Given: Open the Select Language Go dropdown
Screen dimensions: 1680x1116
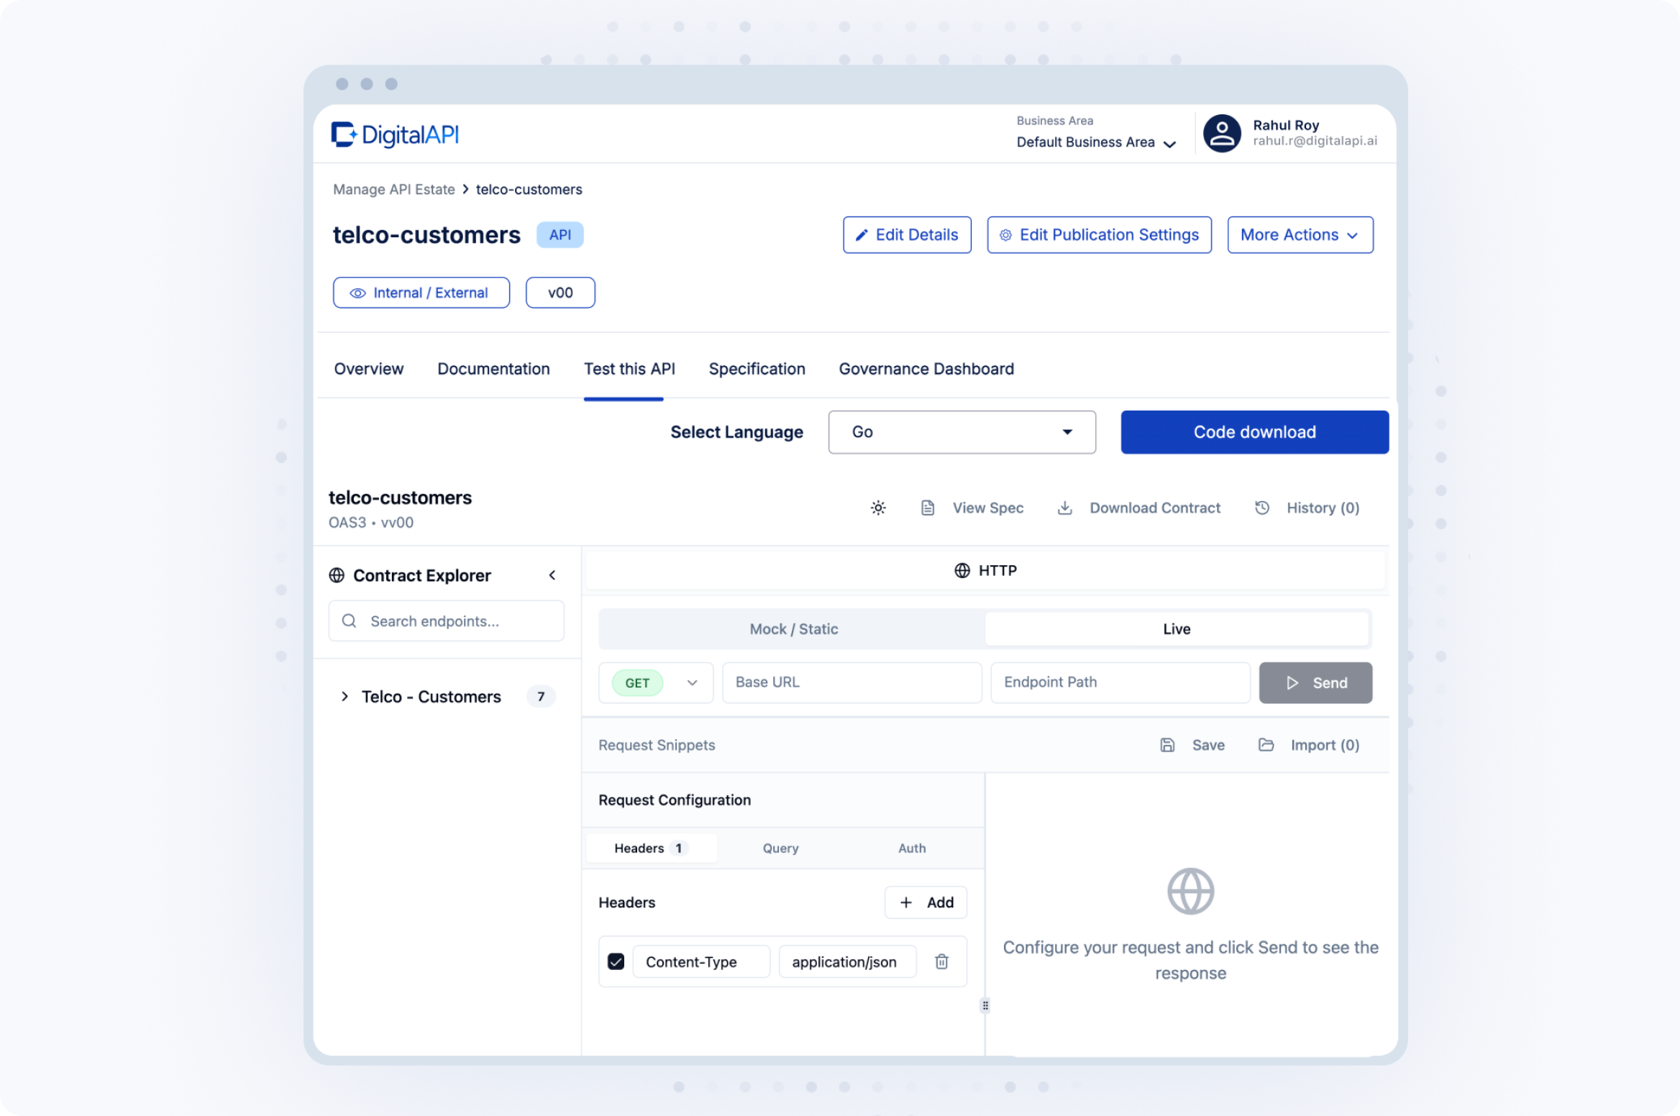Looking at the screenshot, I should click(x=962, y=432).
